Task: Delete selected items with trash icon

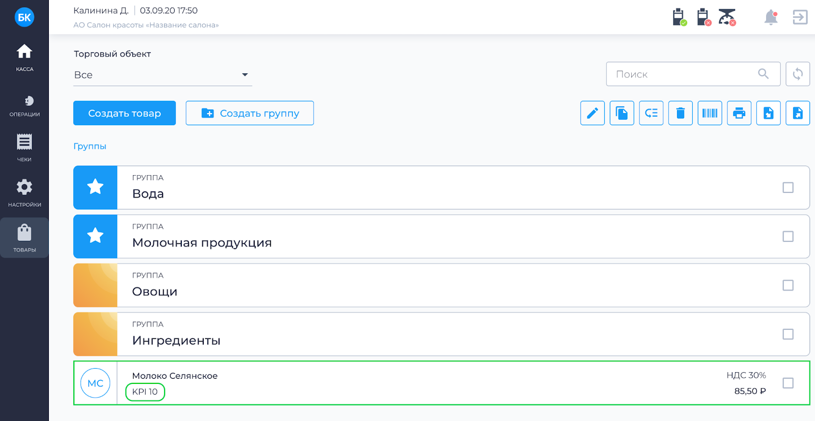Action: 681,113
